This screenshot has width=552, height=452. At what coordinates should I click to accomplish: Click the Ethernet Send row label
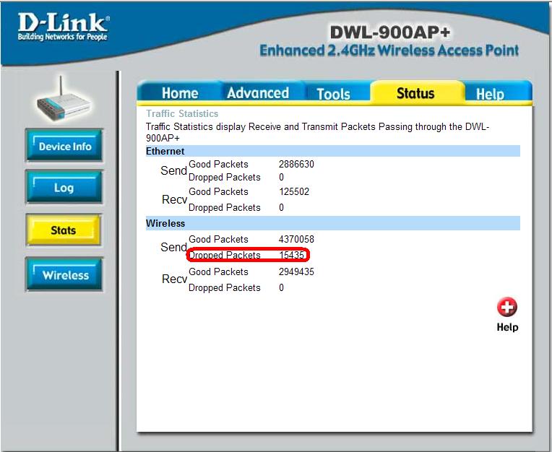[174, 170]
